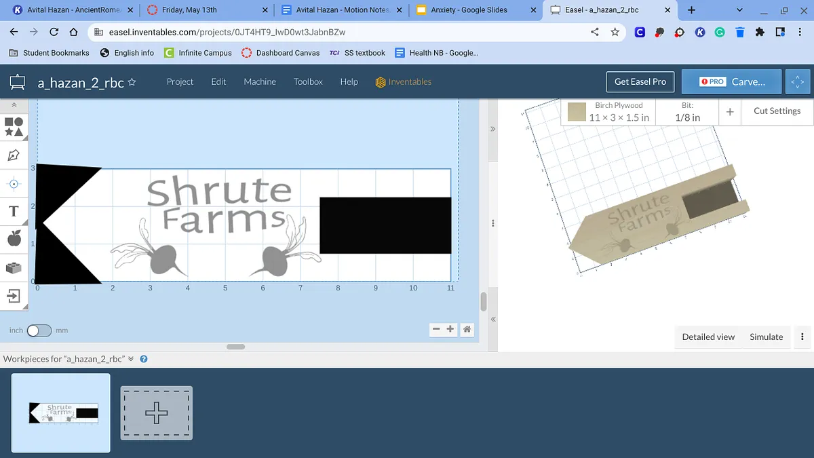Bookmark this page with star
Screen dimensions: 814x458
click(615, 32)
